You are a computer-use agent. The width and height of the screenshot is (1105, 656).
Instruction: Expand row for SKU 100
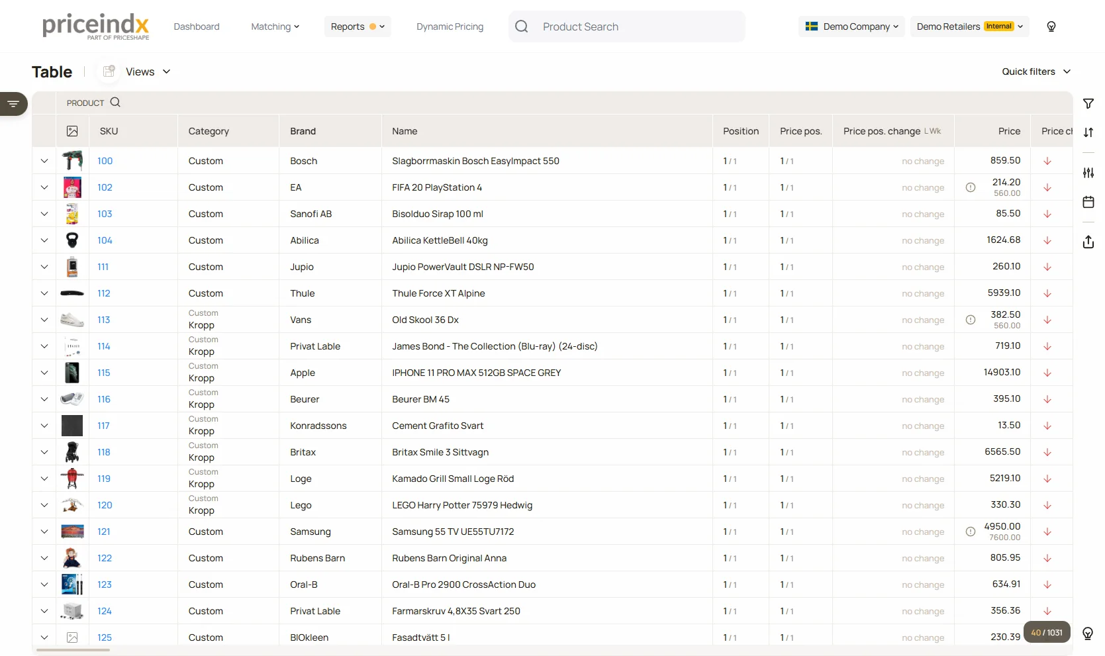click(x=44, y=161)
